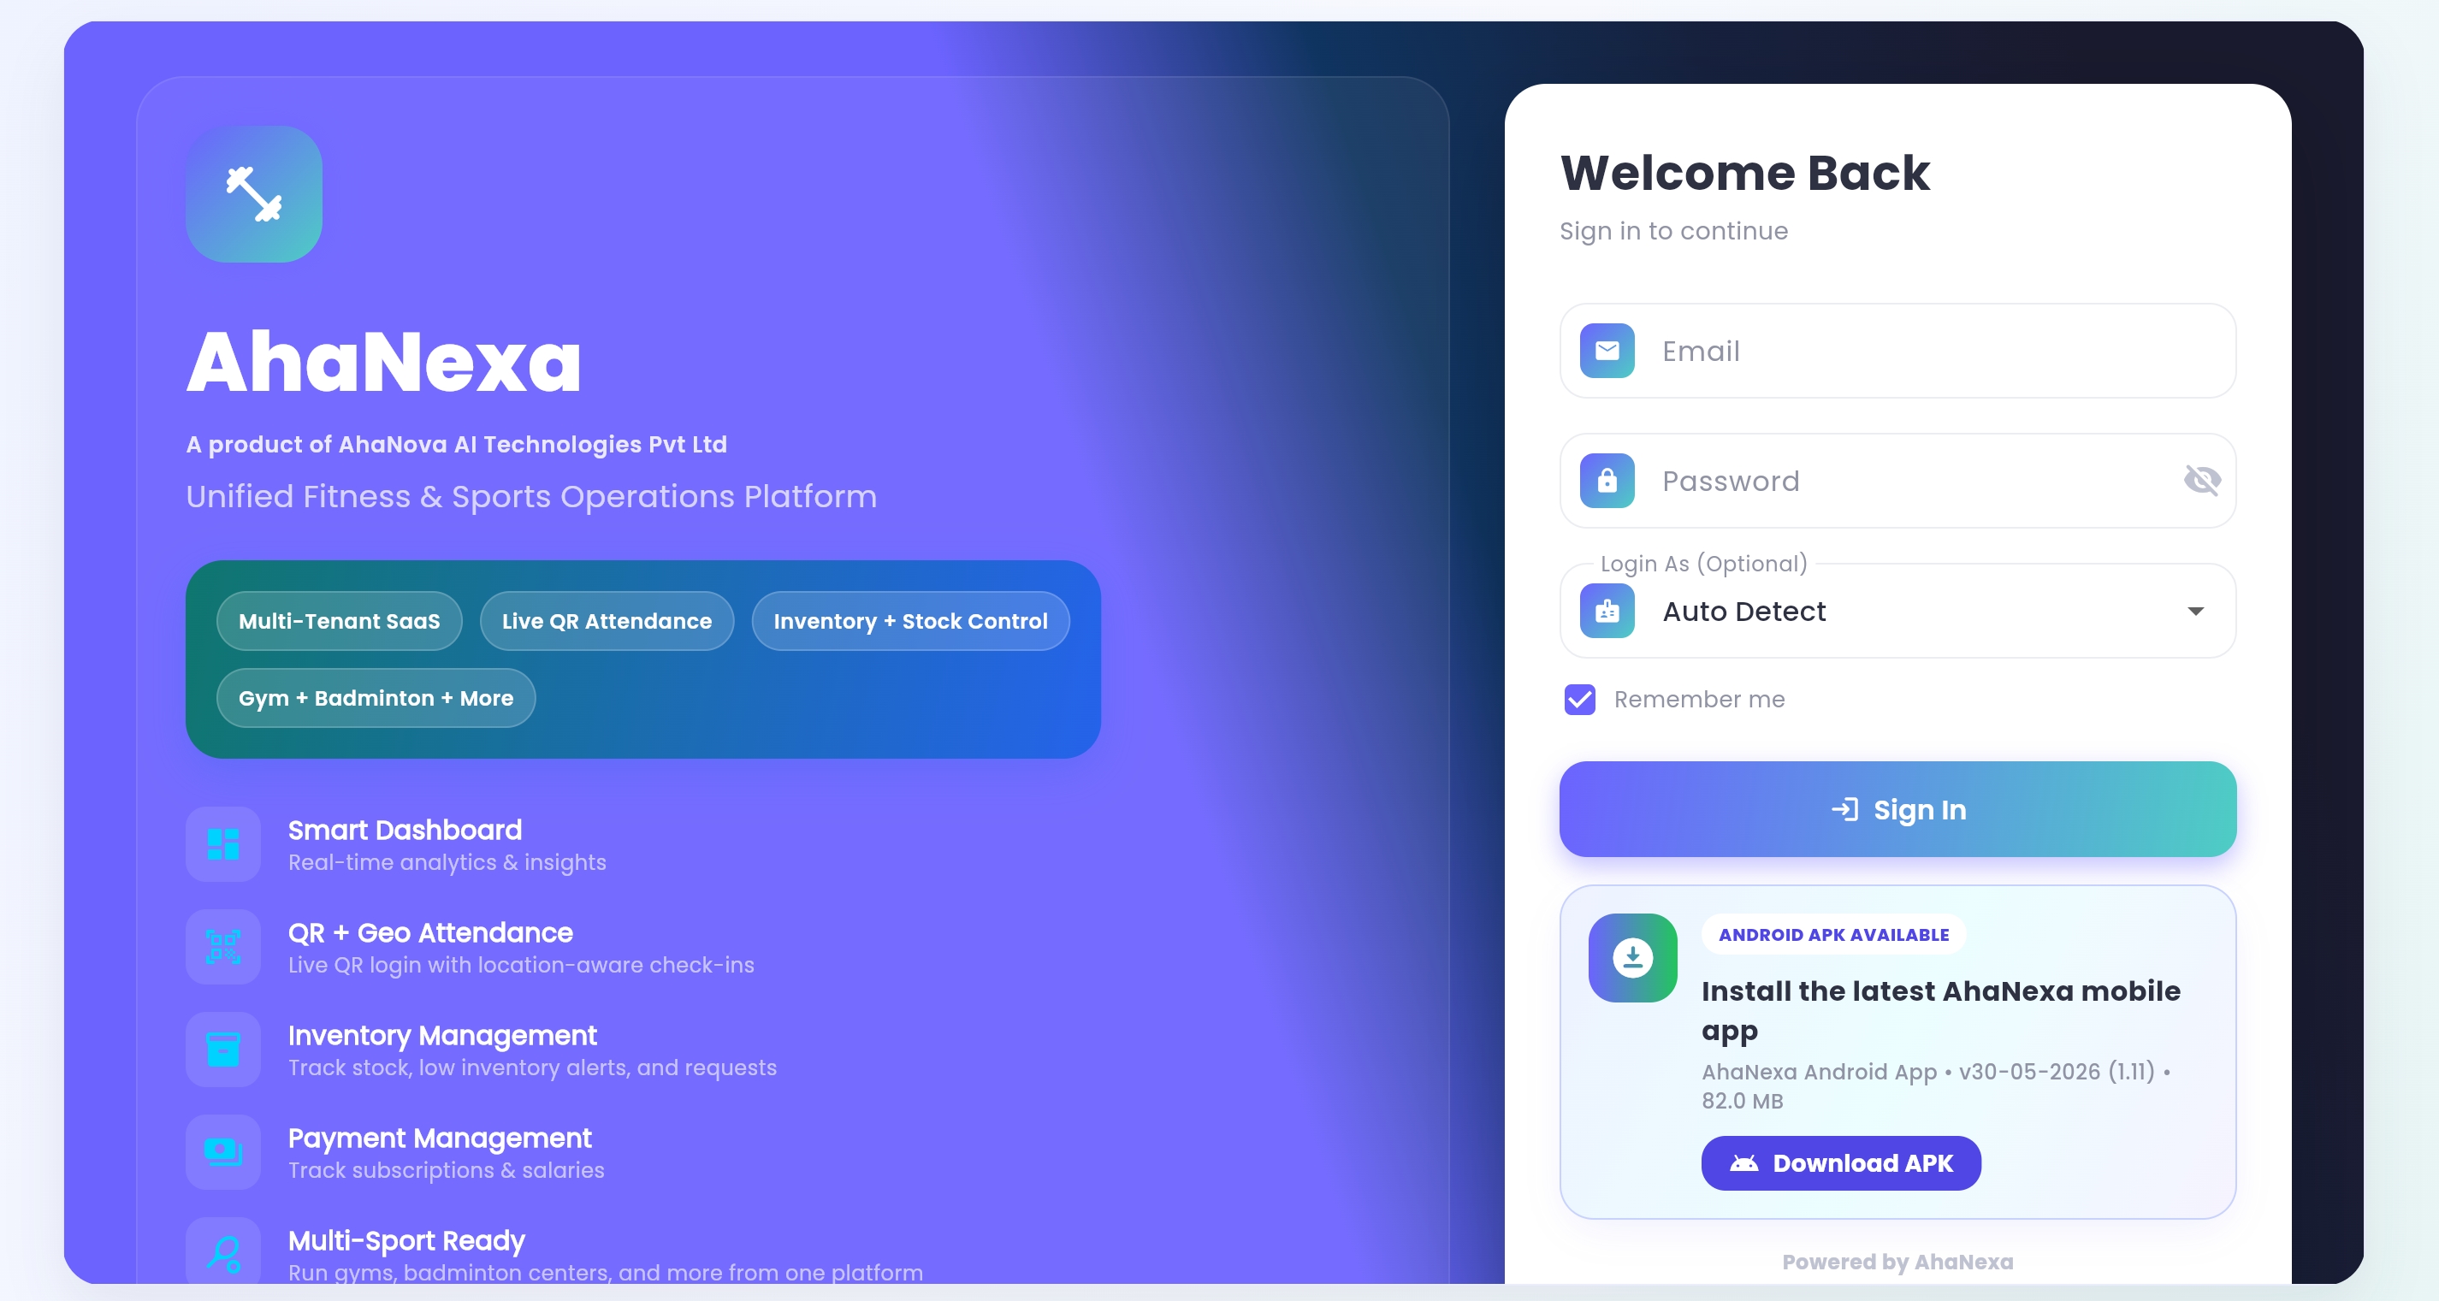2439x1301 pixels.
Task: Toggle password visibility eye icon
Action: (2201, 481)
